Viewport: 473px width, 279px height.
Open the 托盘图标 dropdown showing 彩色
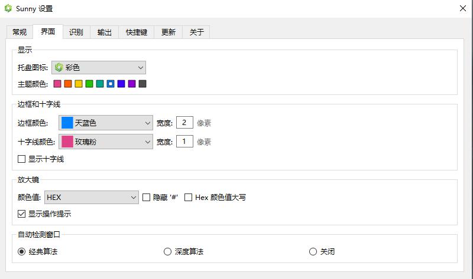pos(98,67)
